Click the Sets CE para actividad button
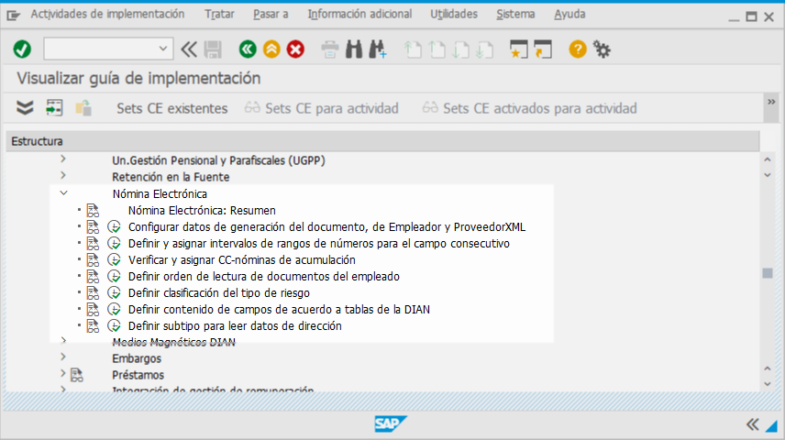The image size is (785, 440). point(321,108)
